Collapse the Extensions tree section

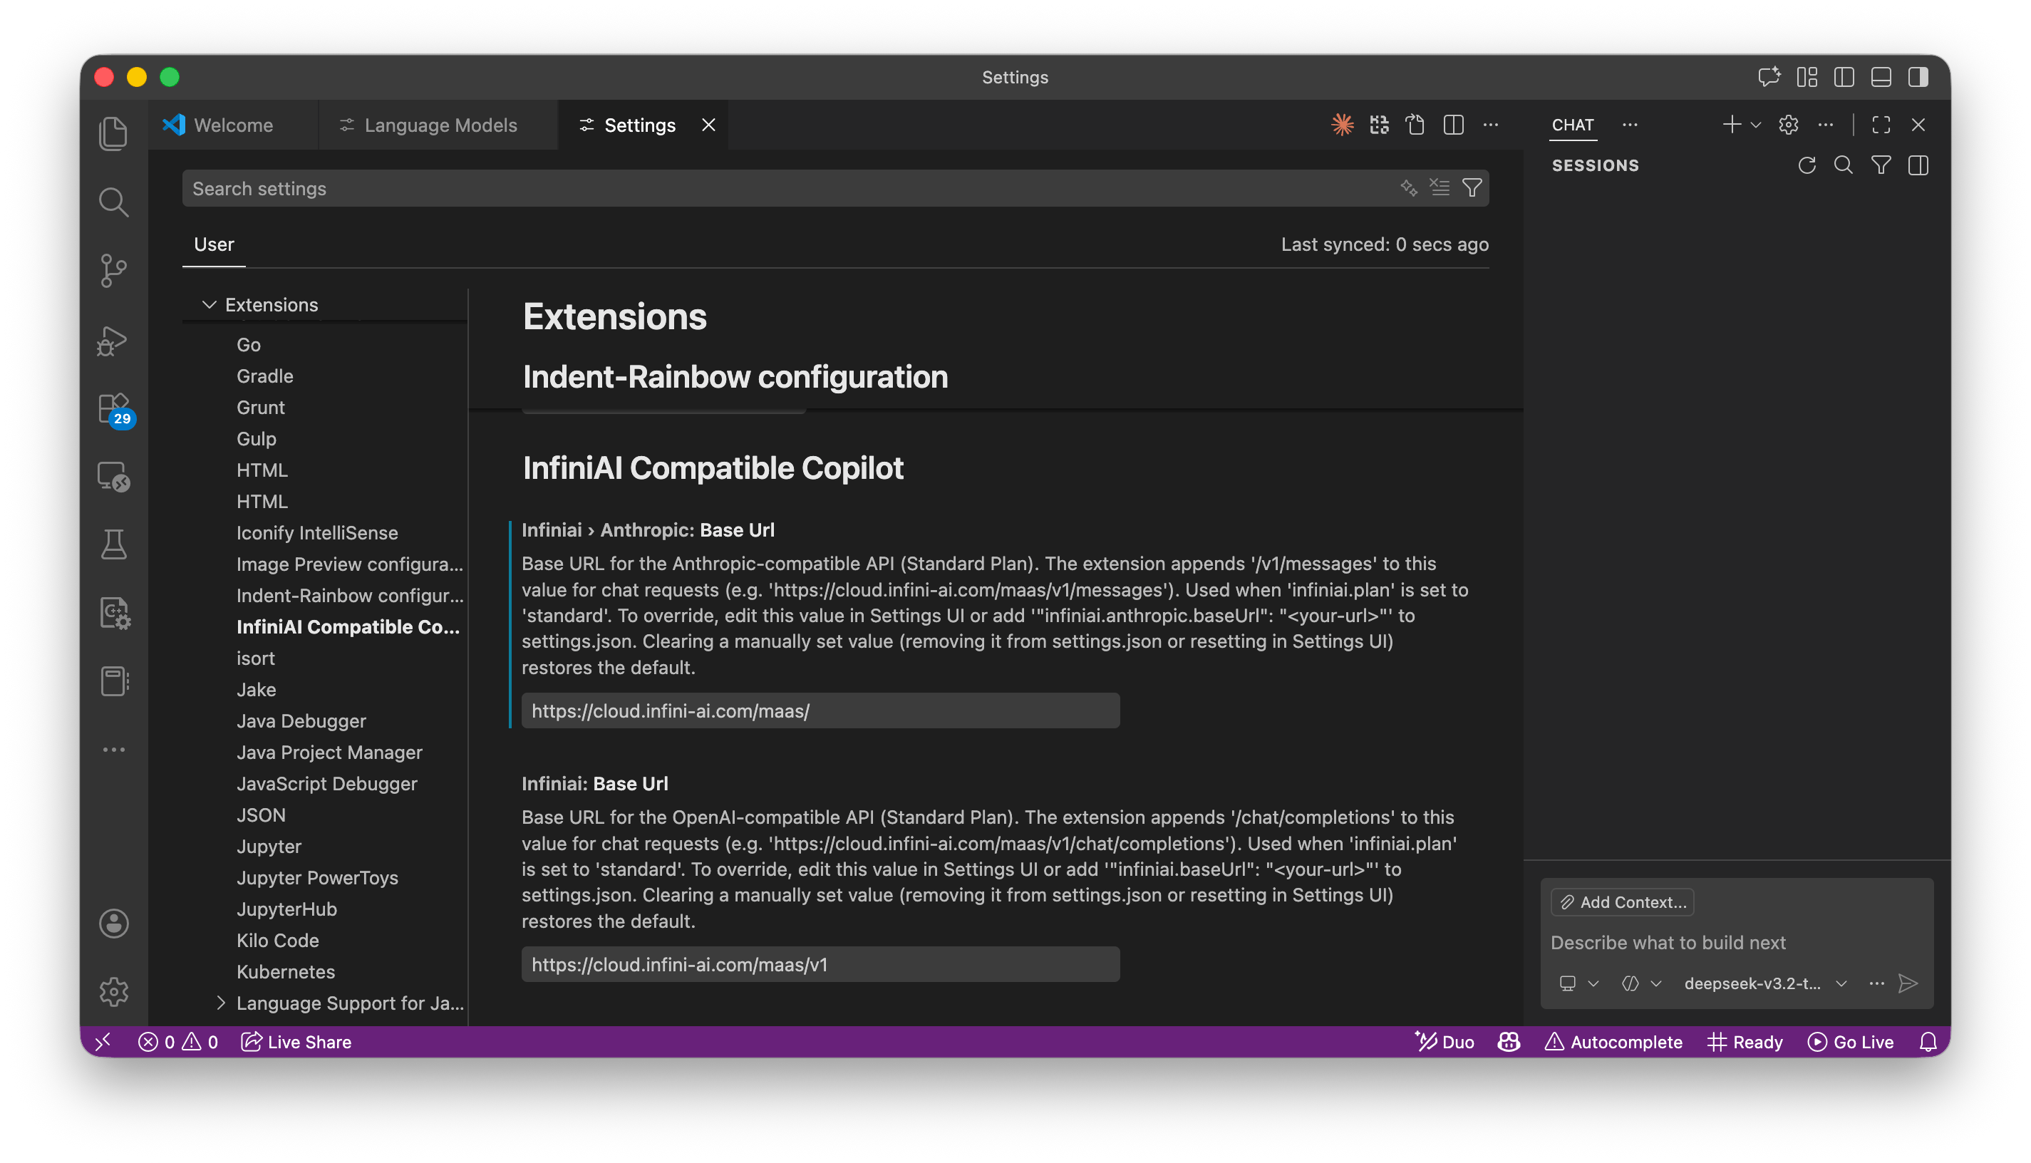point(210,305)
